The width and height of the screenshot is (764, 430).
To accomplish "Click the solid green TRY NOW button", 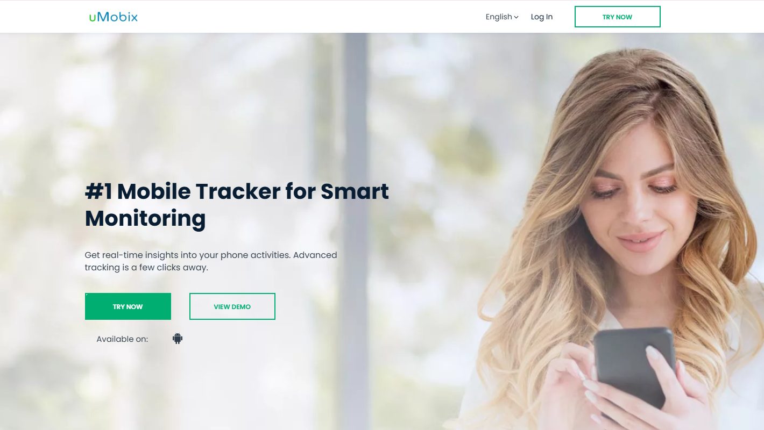I will click(x=128, y=306).
